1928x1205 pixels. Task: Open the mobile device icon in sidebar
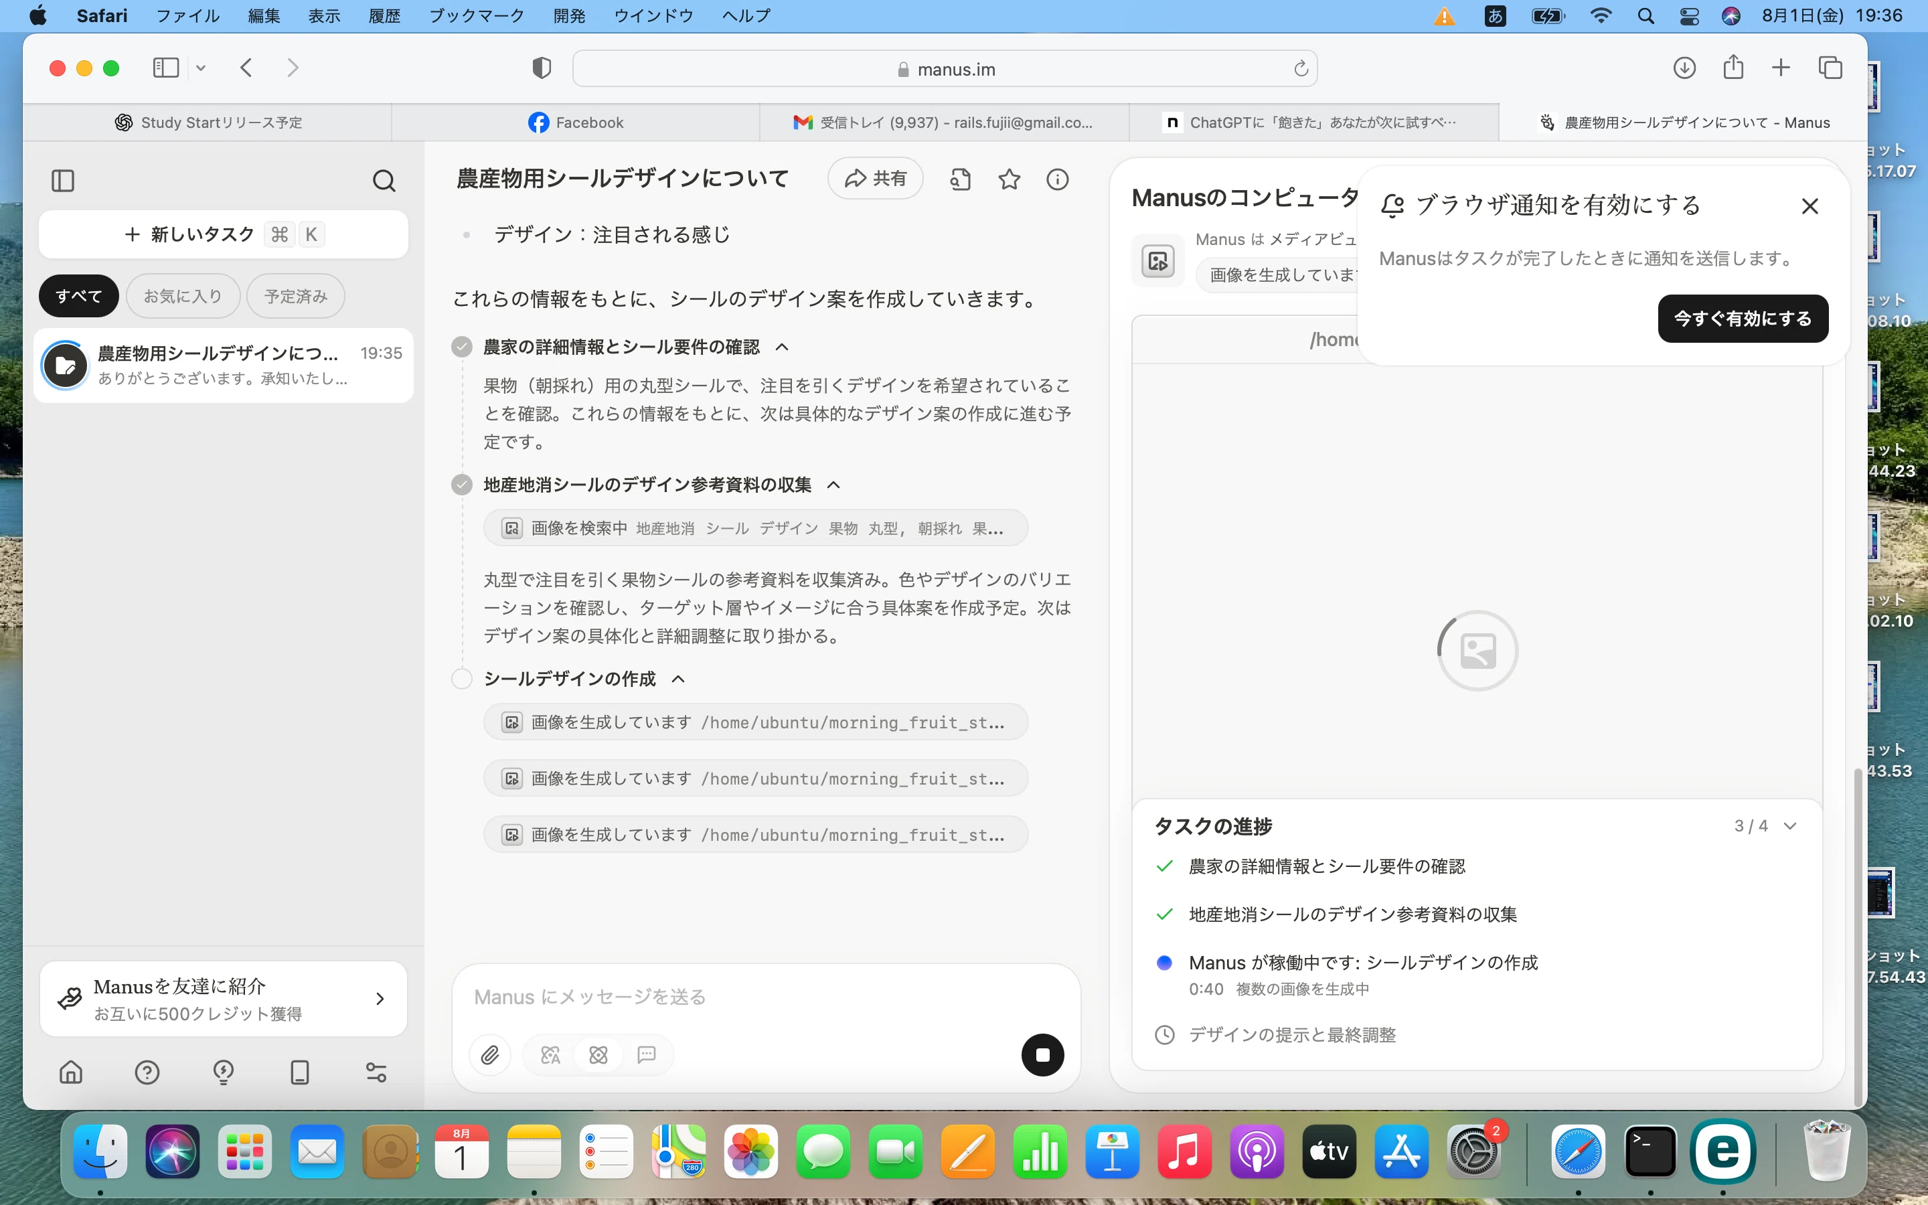(x=299, y=1072)
